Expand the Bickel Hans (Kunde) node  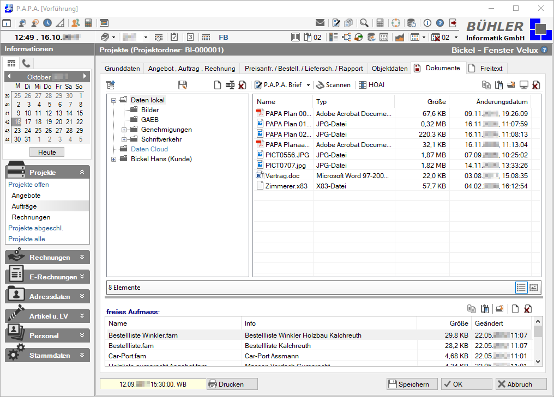pyautogui.click(x=114, y=160)
